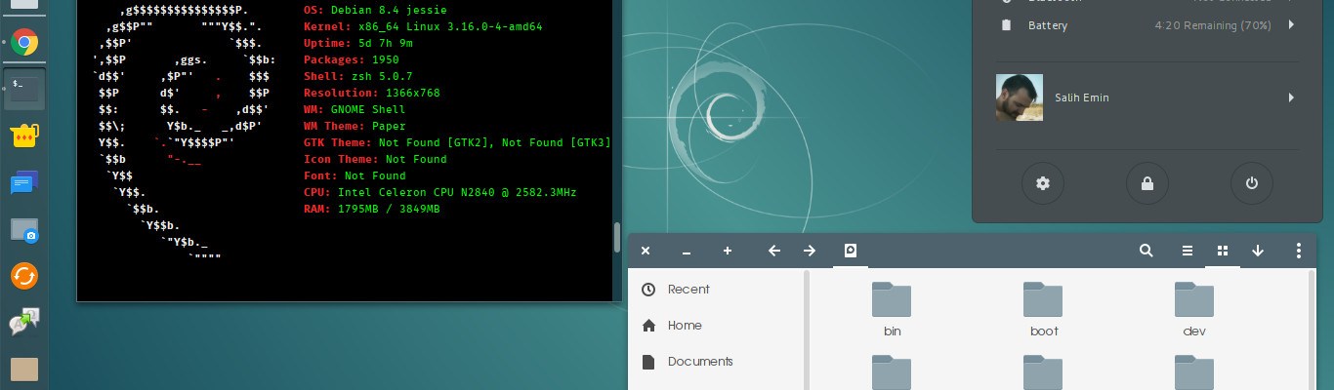The height and width of the screenshot is (390, 1334).
Task: Click the terminal window scrollbar
Action: [616, 236]
